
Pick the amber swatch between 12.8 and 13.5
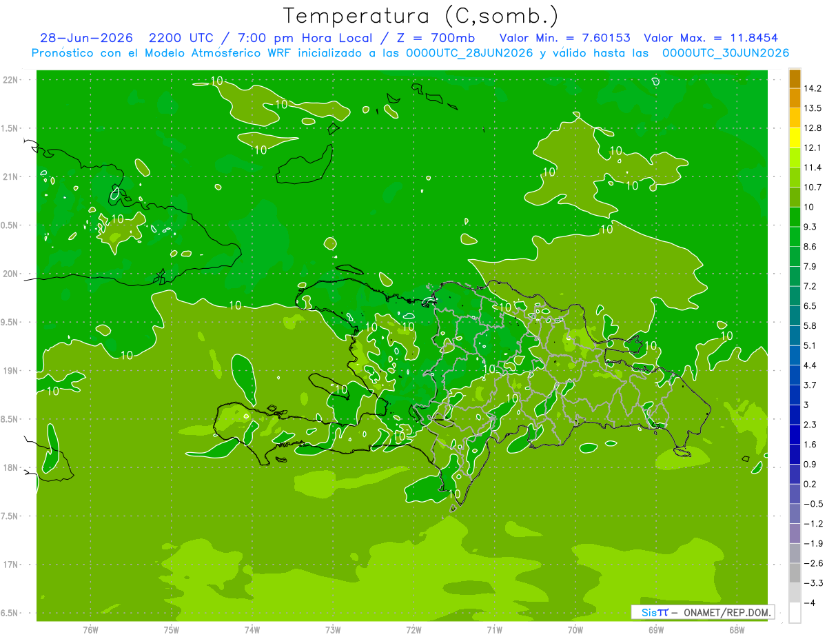(795, 118)
